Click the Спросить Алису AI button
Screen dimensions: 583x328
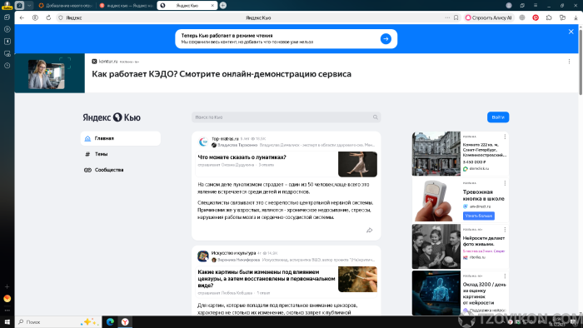point(489,17)
